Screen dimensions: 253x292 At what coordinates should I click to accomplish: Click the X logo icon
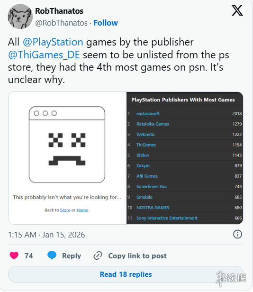coord(237,10)
